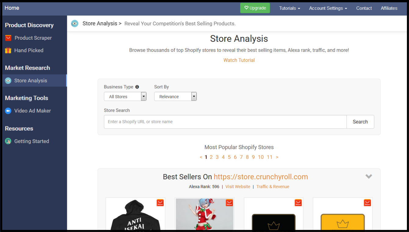409x232 pixels.
Task: Click the Product Scraper AliExpress icon
Action: pos(8,38)
